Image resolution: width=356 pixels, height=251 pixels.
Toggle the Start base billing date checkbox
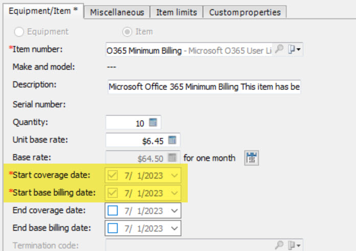113,193
